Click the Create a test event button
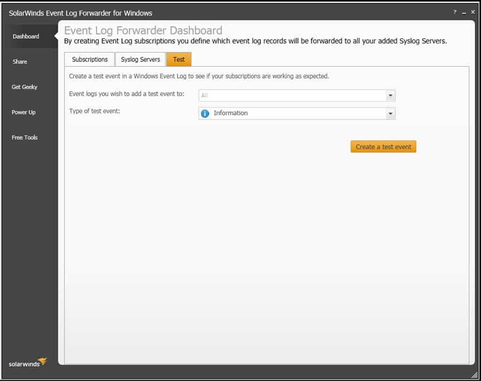The image size is (481, 381). coord(383,146)
